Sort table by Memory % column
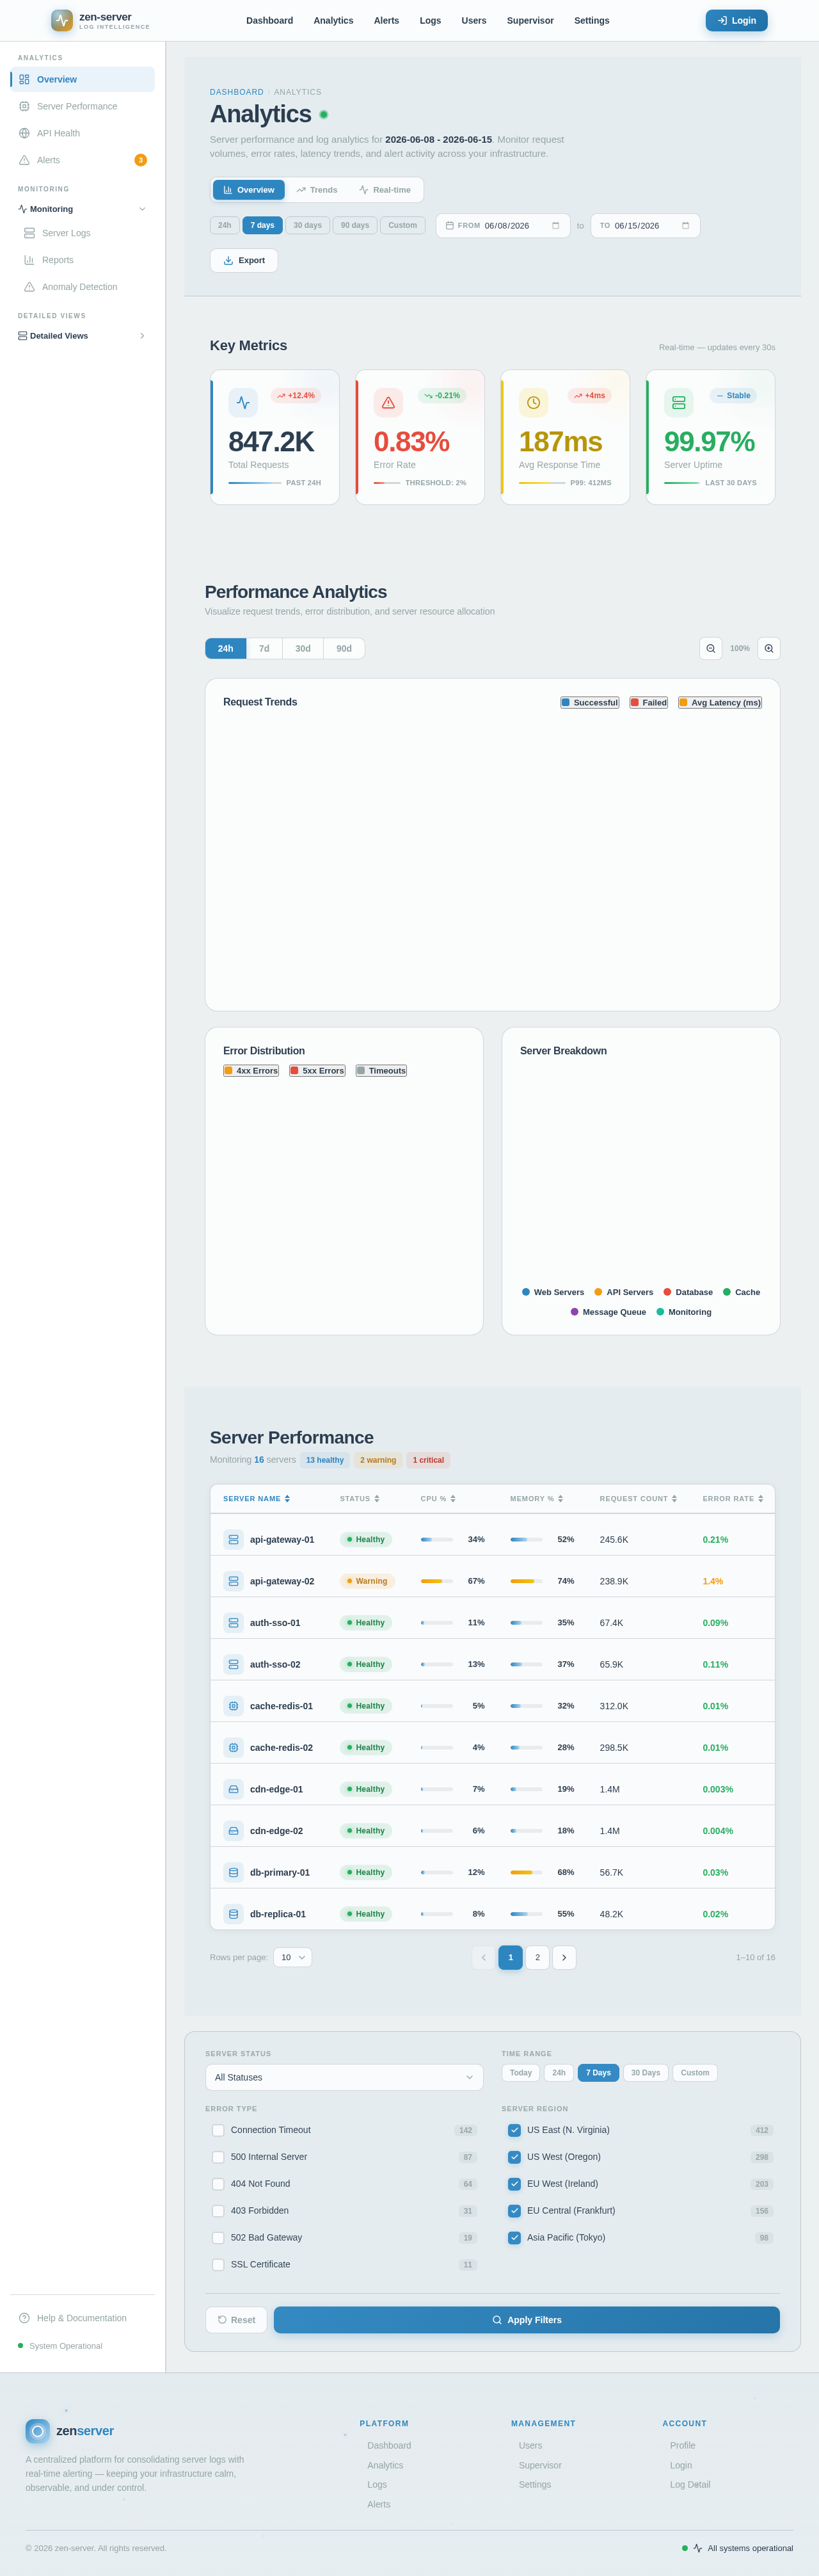The width and height of the screenshot is (819, 2576). pos(536,1498)
